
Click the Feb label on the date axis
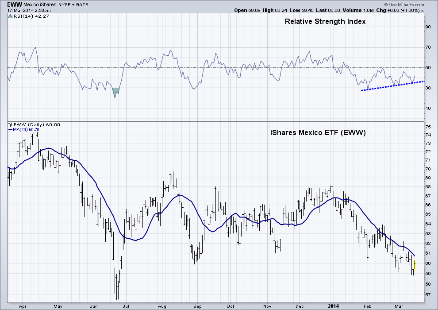(368, 306)
